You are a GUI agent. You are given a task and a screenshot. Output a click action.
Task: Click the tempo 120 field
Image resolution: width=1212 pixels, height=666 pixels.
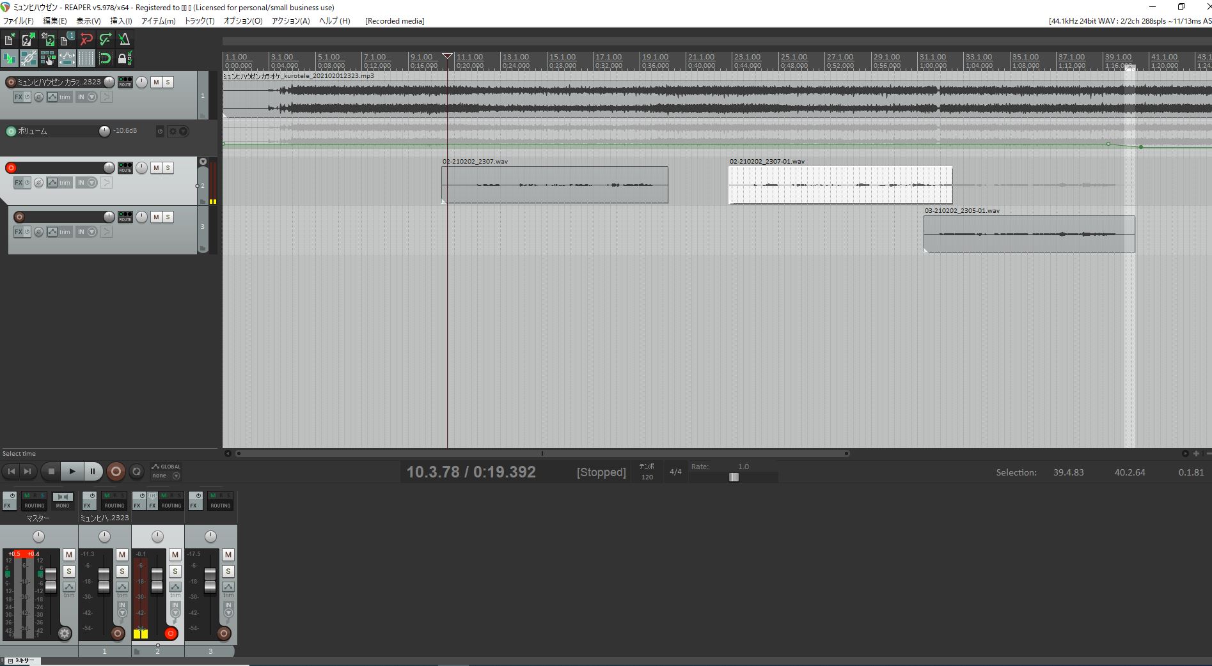click(647, 477)
